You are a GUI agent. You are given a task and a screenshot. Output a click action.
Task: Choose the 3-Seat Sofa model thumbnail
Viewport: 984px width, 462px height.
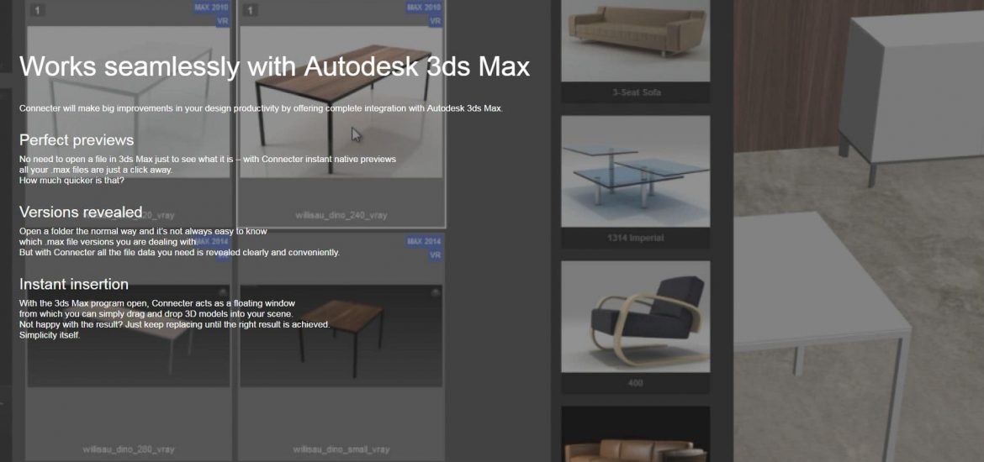tap(635, 38)
